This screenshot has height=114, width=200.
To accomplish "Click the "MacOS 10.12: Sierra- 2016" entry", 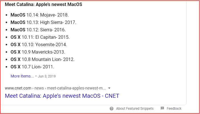I will pyautogui.click(x=38, y=30).
